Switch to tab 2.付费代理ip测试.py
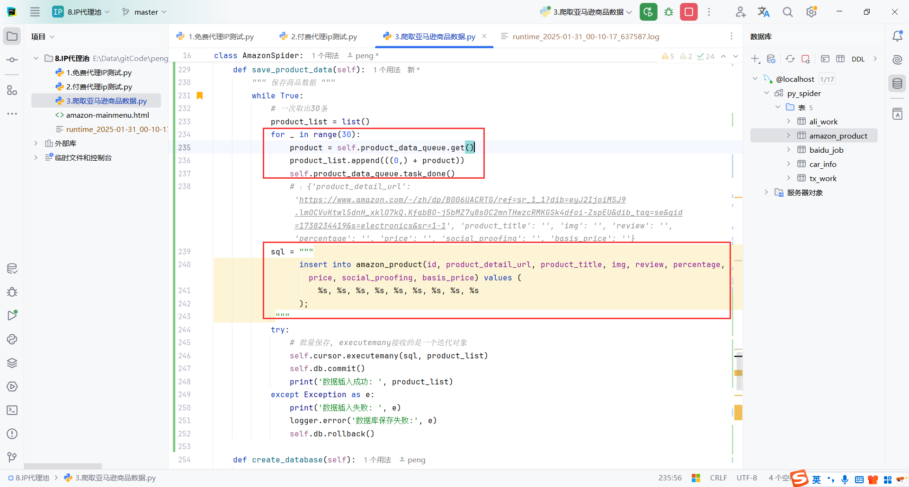 [x=318, y=36]
